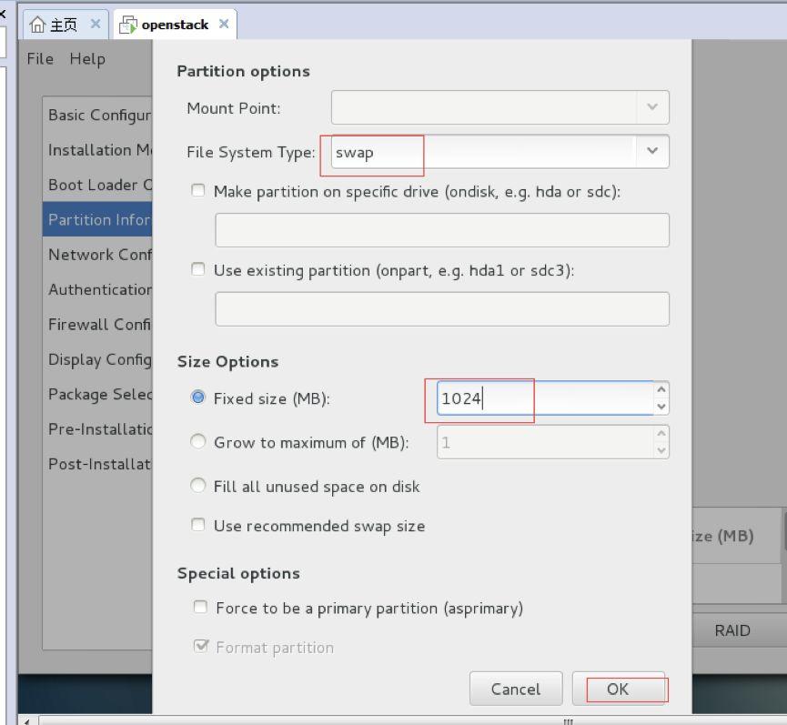Click the Cancel button

tap(515, 689)
